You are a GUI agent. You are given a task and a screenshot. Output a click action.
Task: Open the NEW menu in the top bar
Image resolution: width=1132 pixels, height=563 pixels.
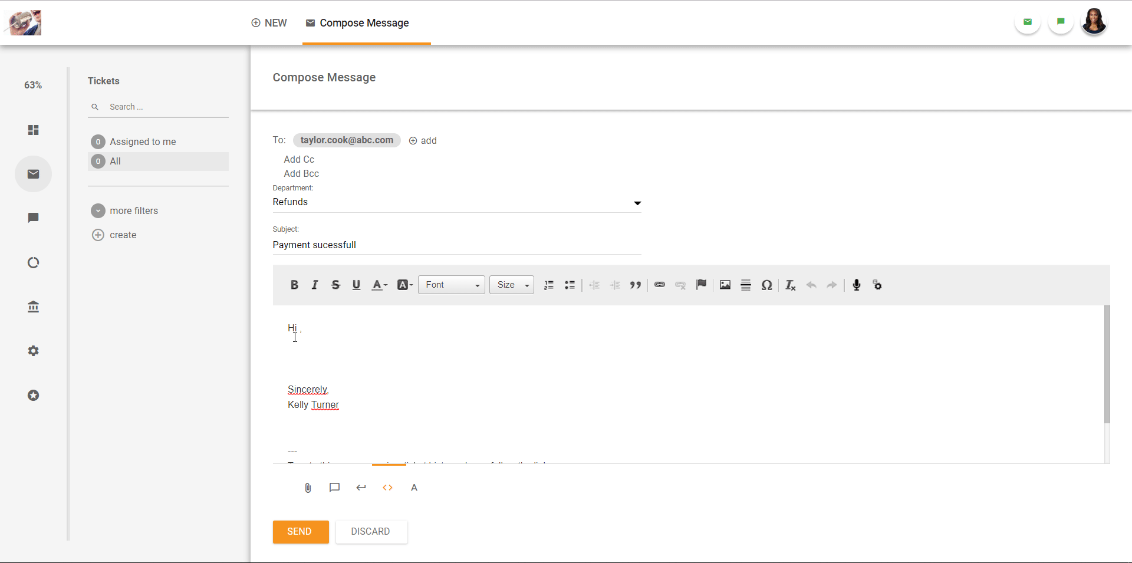(x=269, y=23)
